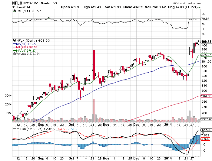Click 'Sep' on the price panel date axis

[x=41, y=125]
